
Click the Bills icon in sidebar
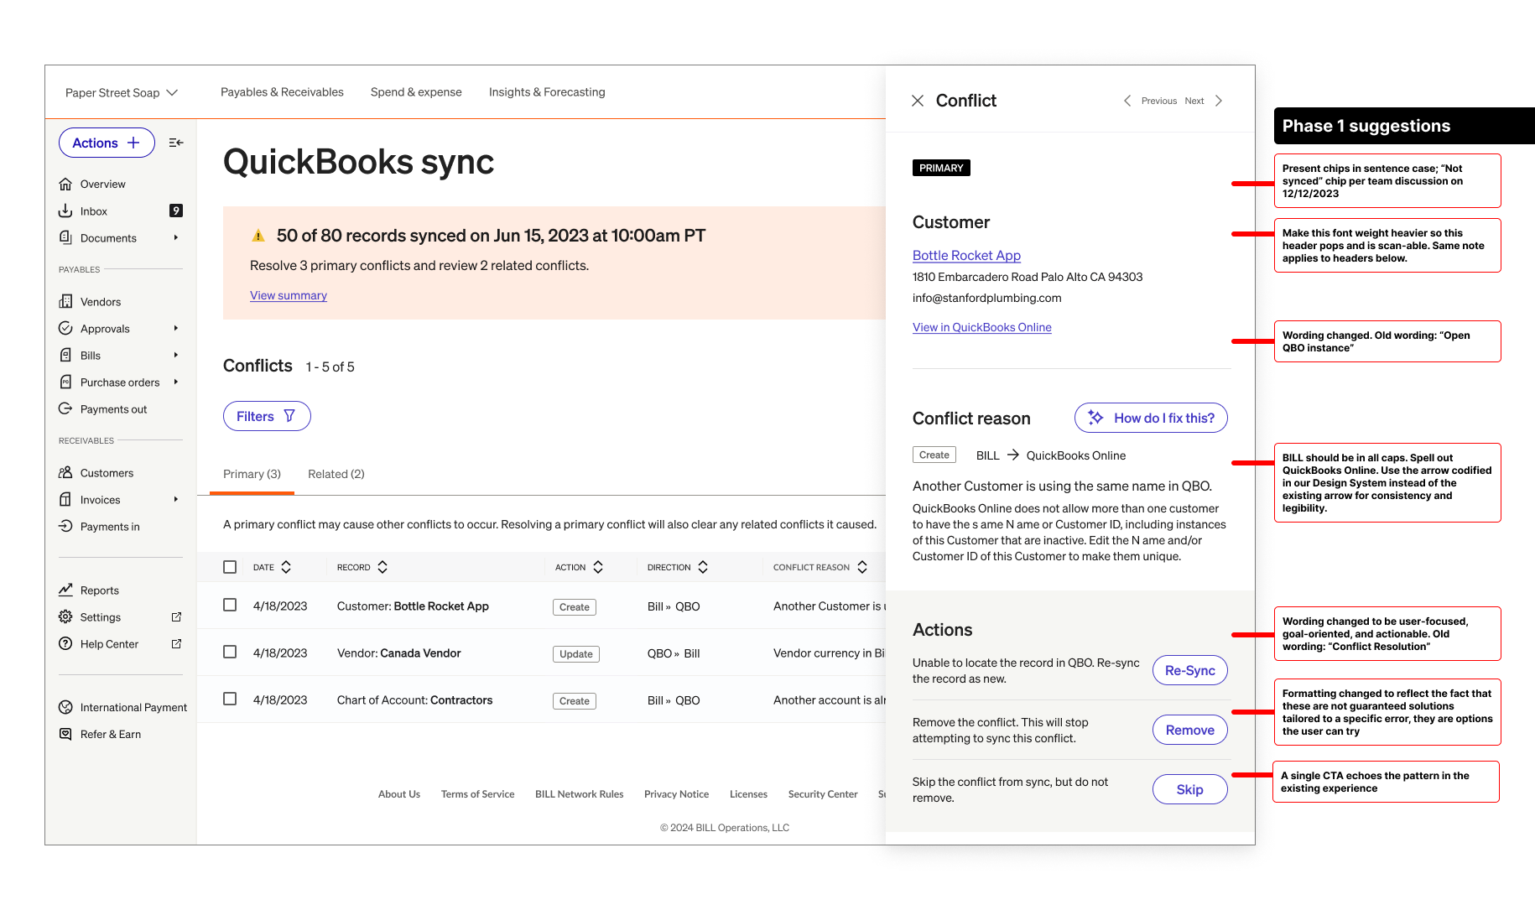click(x=65, y=355)
